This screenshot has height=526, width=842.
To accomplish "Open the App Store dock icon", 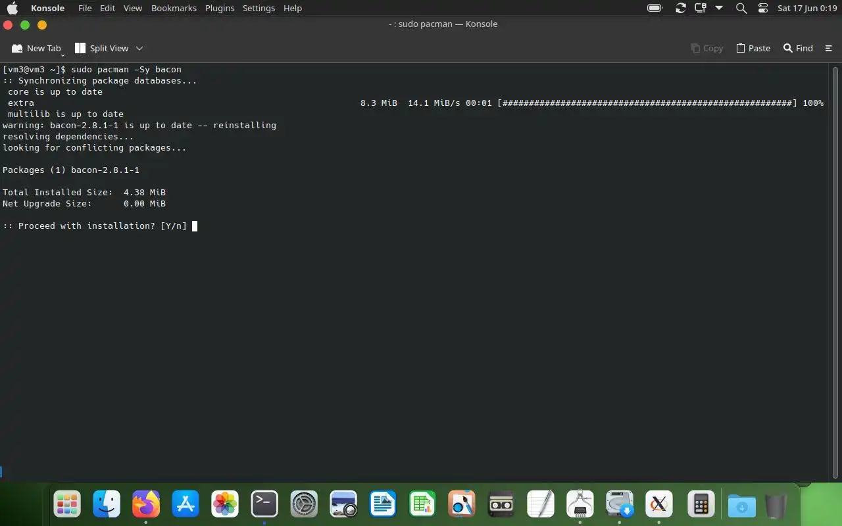I will (186, 504).
